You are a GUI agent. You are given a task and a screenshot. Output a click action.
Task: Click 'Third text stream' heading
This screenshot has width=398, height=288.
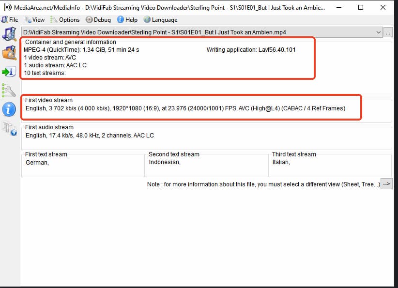pos(294,154)
